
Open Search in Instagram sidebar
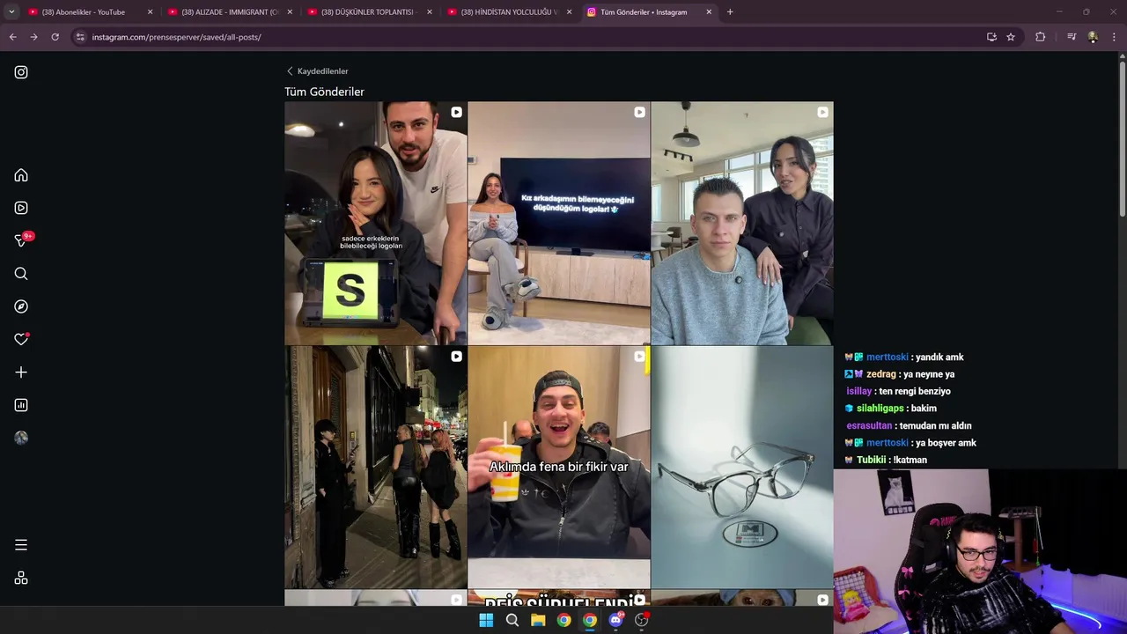click(x=21, y=274)
